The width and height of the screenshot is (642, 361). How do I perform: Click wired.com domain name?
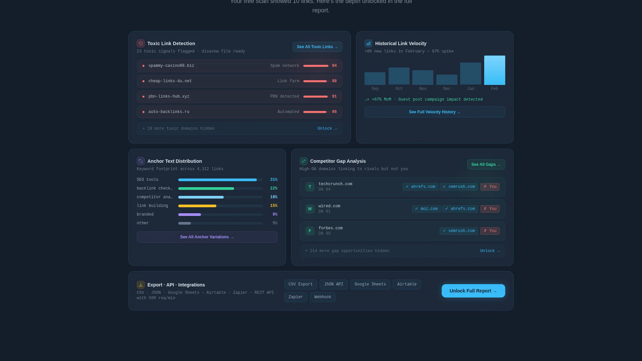[x=329, y=206]
